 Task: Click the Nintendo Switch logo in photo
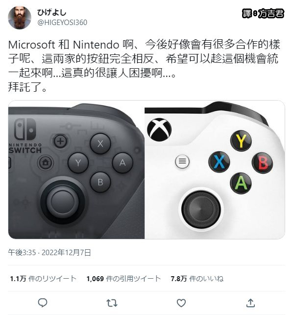25,136
